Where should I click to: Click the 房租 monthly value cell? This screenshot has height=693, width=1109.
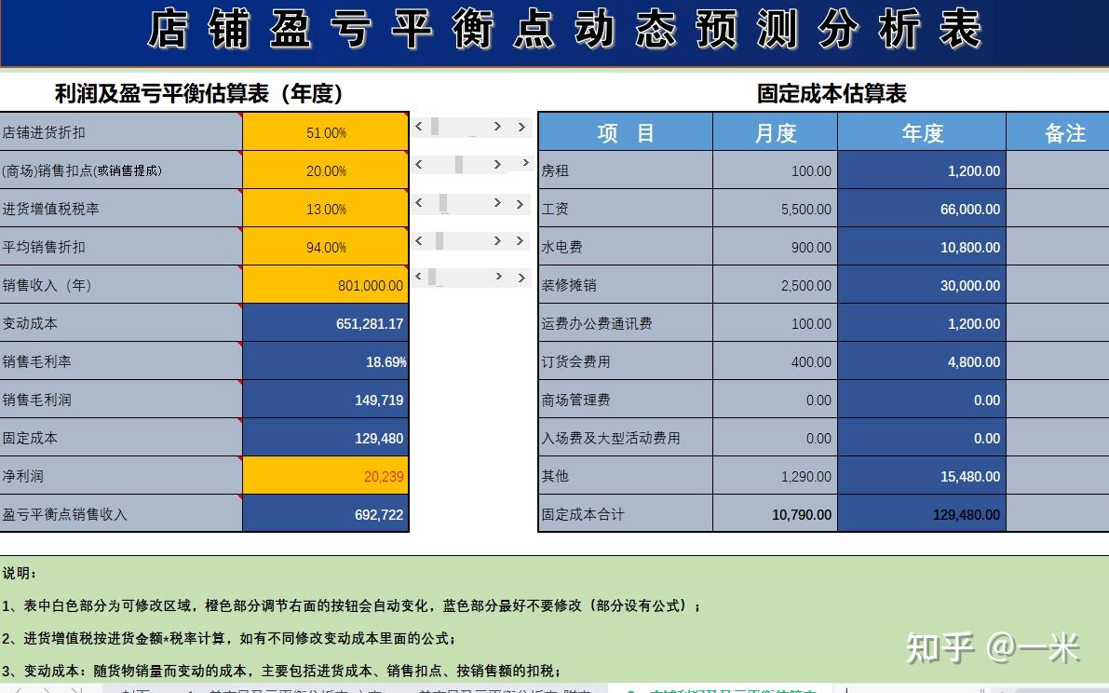click(775, 170)
